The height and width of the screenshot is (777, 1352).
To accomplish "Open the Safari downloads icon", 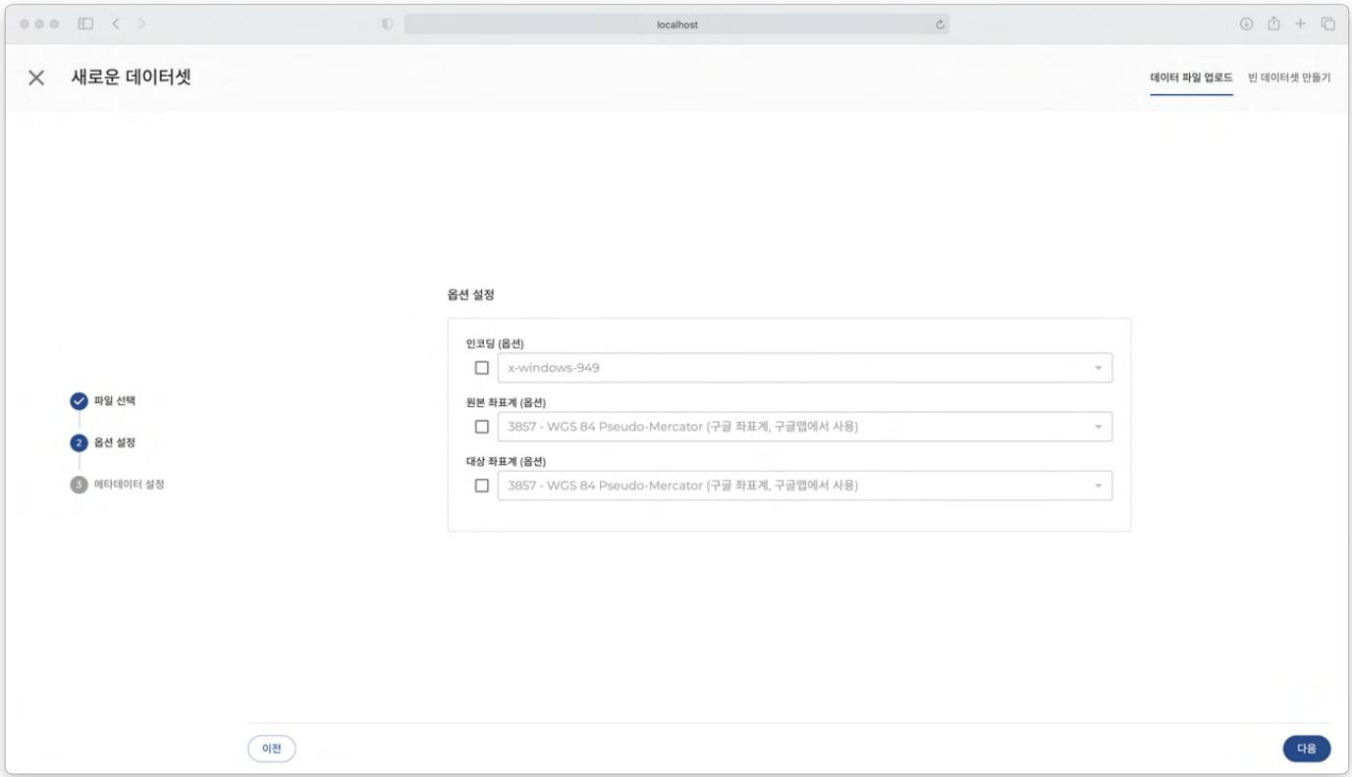I will 1246,24.
